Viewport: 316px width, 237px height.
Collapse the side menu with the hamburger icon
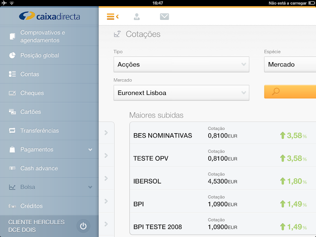(112, 17)
